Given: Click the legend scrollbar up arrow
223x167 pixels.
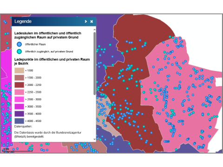Looking at the screenshot, I should 95,29.
